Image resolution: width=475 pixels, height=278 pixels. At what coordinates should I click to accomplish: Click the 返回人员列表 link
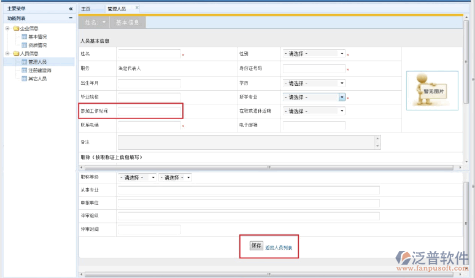279,248
